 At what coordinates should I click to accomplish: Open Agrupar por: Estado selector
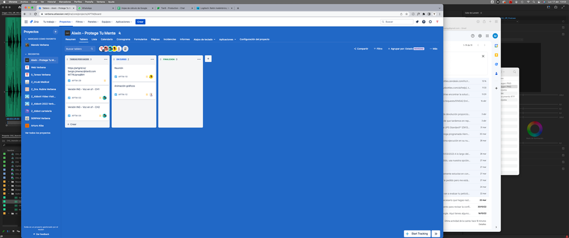[x=406, y=48]
